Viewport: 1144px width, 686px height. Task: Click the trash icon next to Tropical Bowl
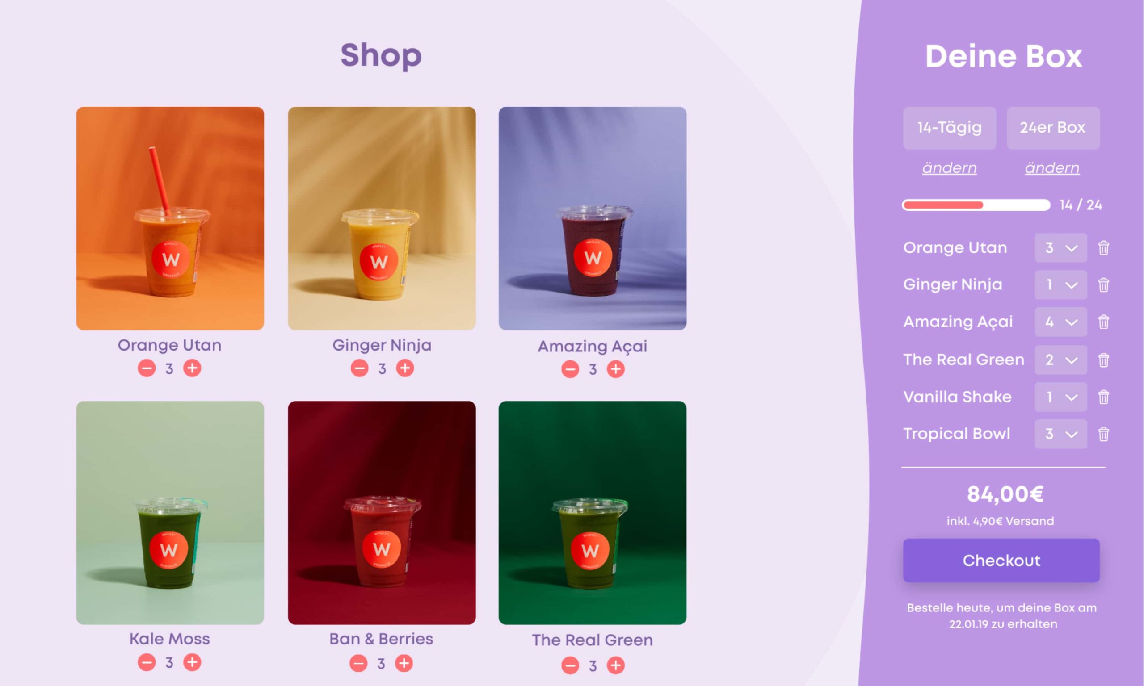click(x=1103, y=434)
